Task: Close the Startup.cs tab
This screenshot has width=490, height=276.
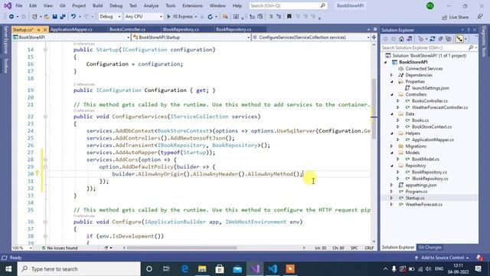Action: coord(45,29)
